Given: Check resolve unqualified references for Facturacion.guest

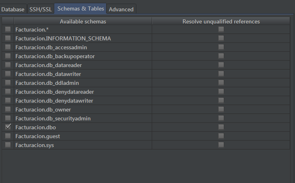Looking at the screenshot, I should (221, 136).
